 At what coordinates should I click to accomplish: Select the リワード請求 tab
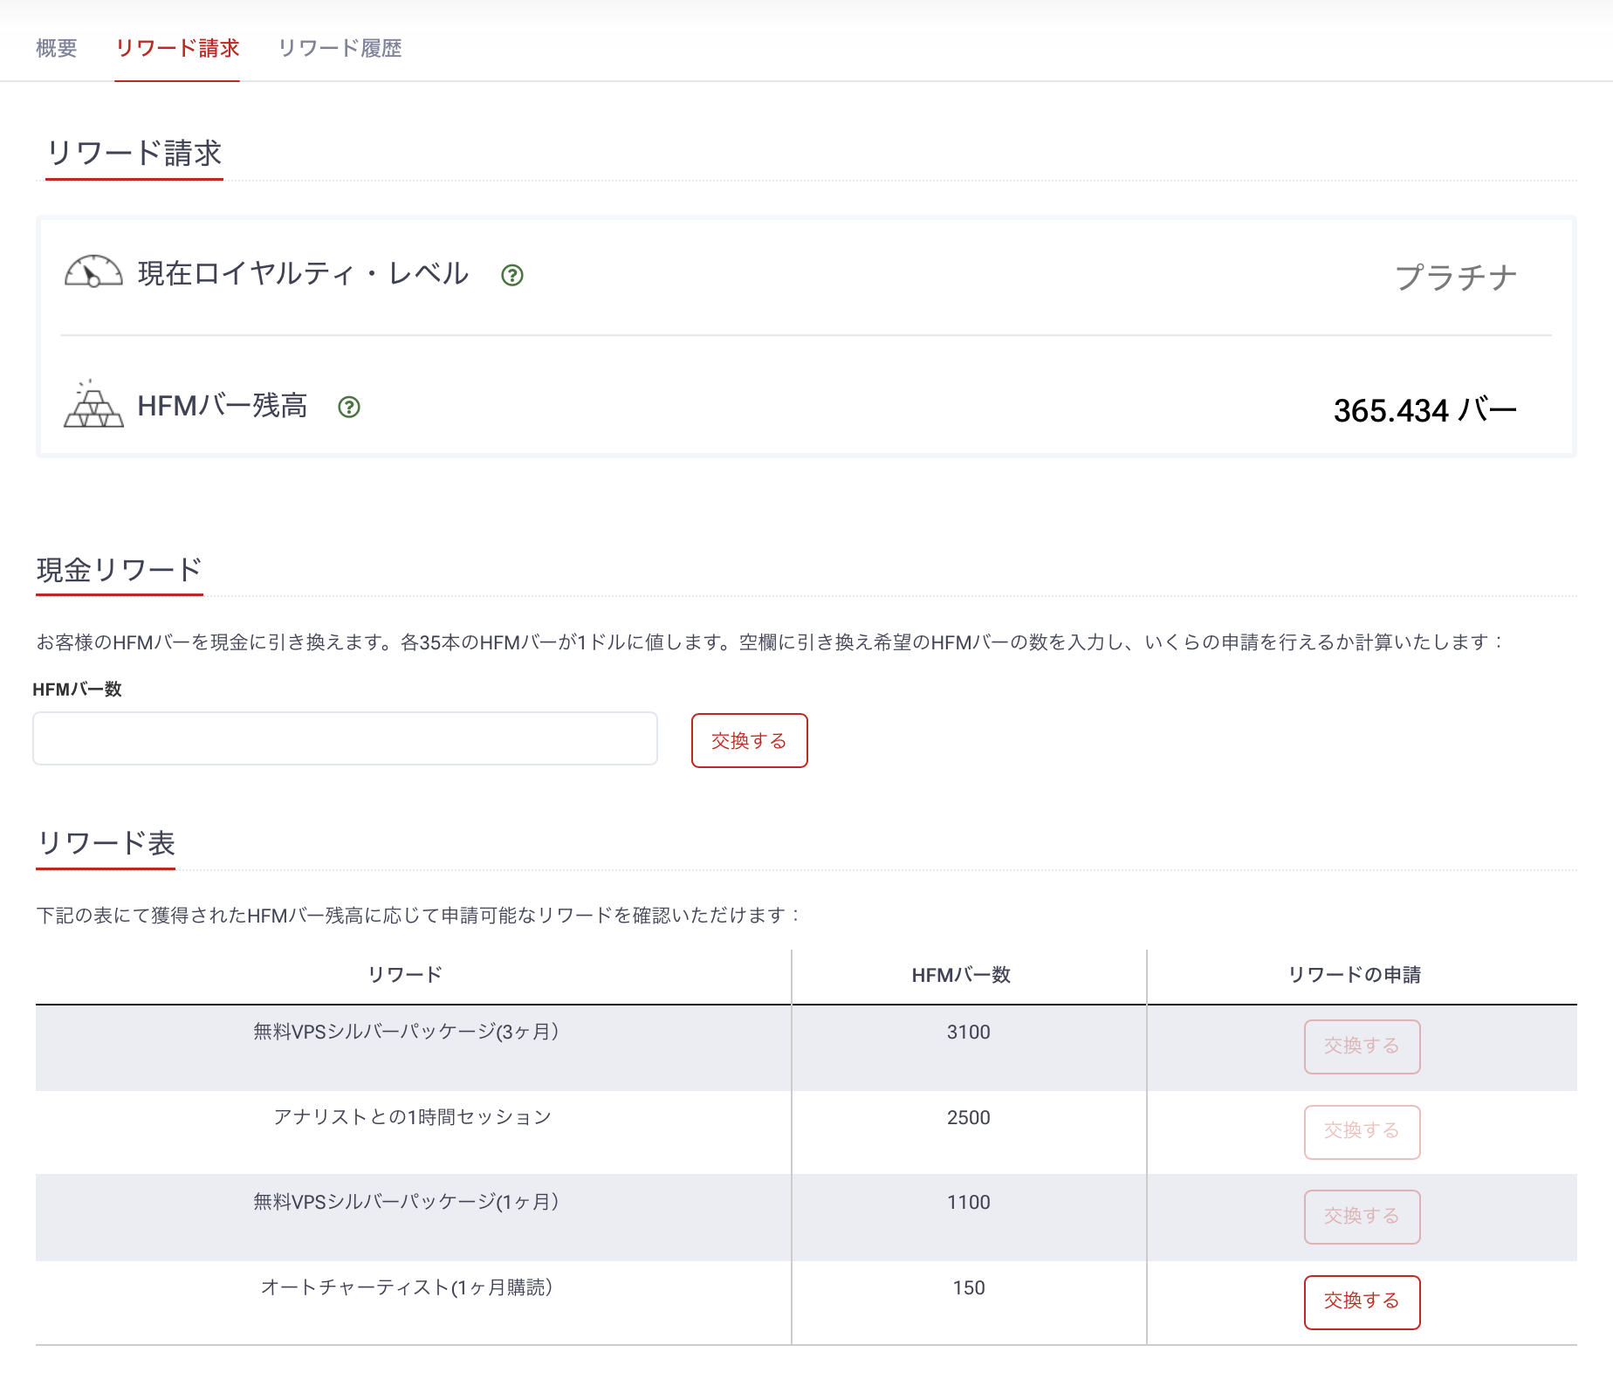[x=177, y=48]
